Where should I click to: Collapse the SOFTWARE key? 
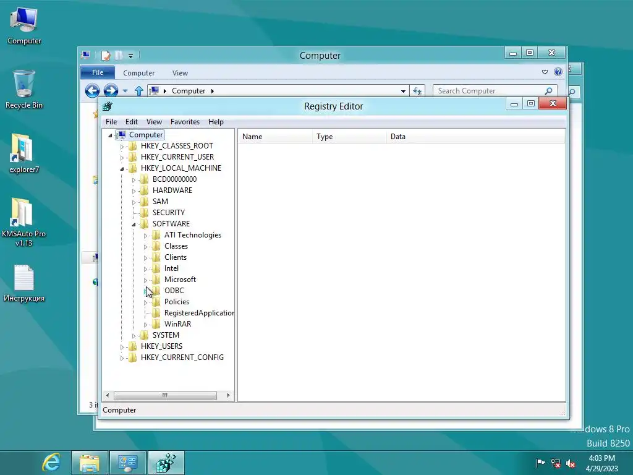click(x=134, y=225)
